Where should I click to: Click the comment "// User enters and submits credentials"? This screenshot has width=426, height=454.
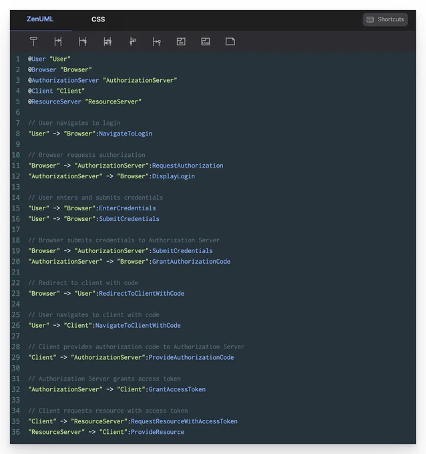point(95,198)
